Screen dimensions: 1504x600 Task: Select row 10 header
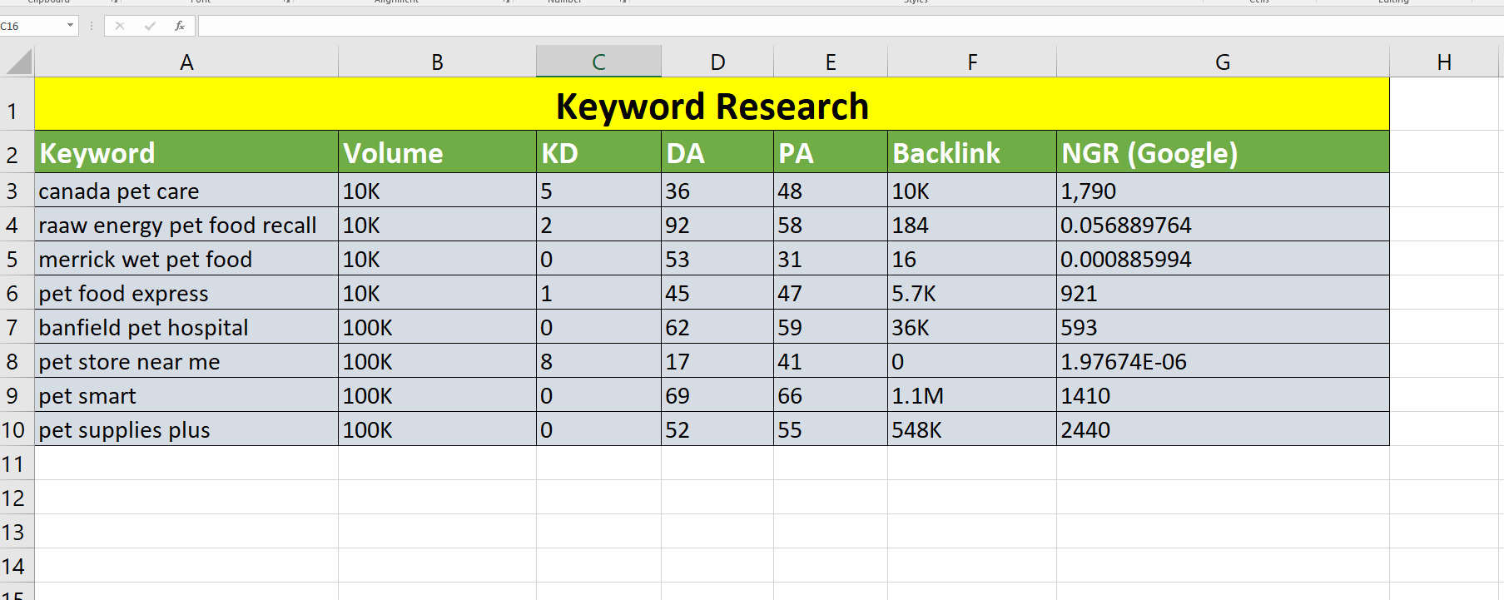click(17, 429)
